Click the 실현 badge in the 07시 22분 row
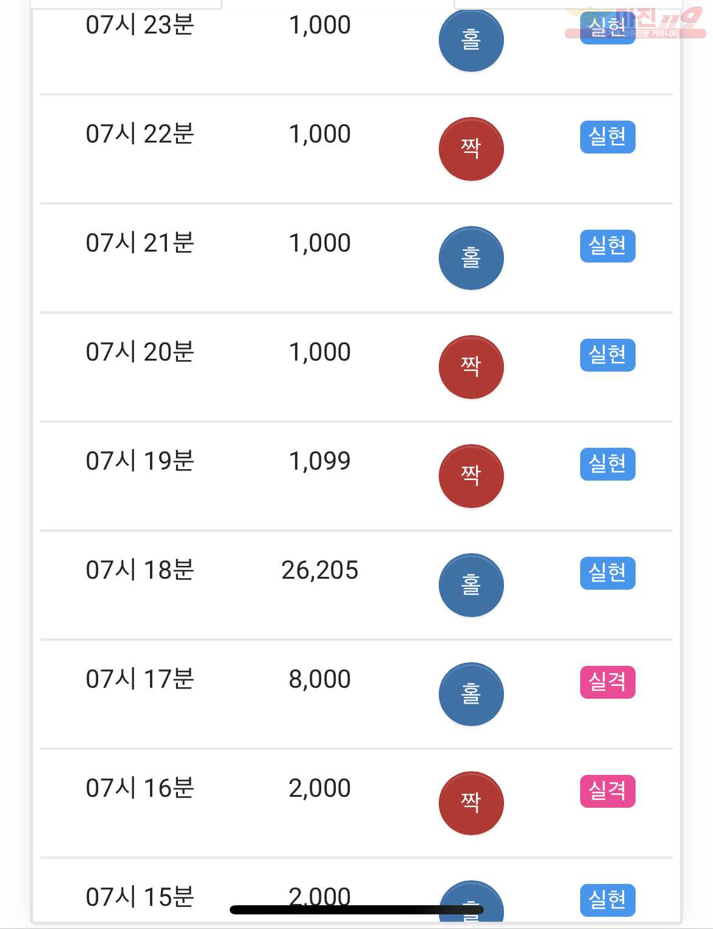Screen dimensions: 713x929 click(608, 137)
